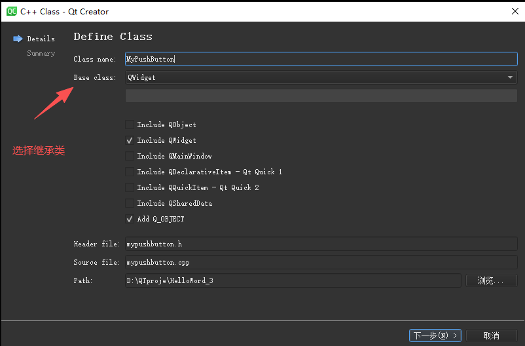This screenshot has height=346, width=525.
Task: Click the QWidget base class combo box
Action: (321, 77)
